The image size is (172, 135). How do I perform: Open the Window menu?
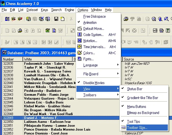click(x=96, y=10)
